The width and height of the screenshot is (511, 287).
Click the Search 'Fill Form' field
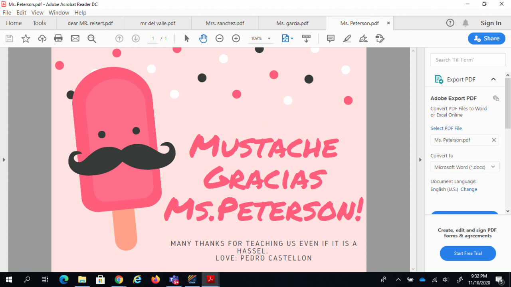click(467, 60)
